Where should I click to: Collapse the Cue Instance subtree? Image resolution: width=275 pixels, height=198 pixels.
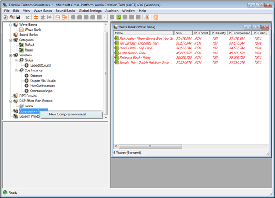click(16, 71)
